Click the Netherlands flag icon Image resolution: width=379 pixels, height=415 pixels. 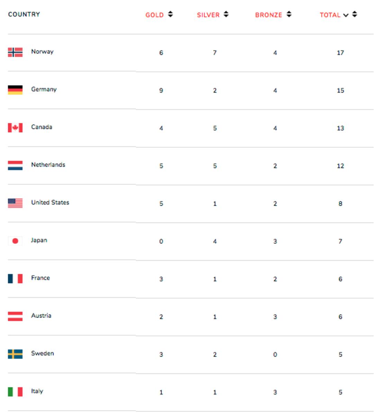click(15, 165)
